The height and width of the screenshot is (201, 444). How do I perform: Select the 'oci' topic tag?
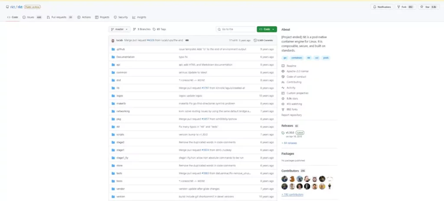(x=317, y=58)
